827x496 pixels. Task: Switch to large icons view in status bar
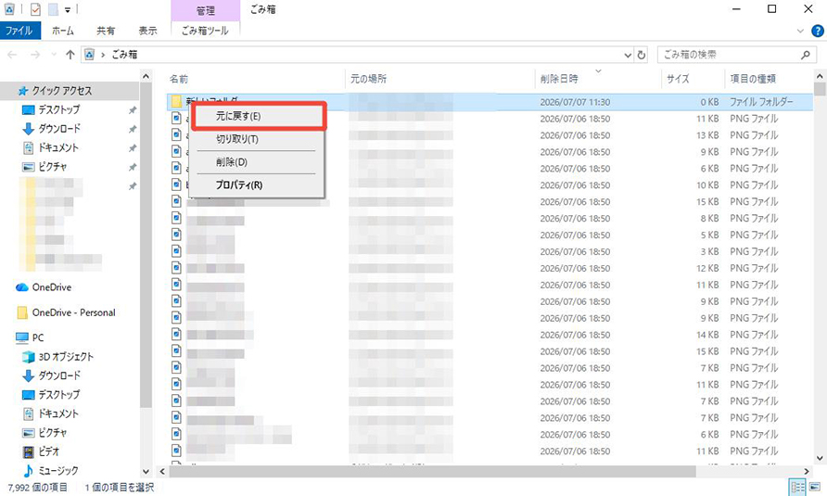(815, 487)
